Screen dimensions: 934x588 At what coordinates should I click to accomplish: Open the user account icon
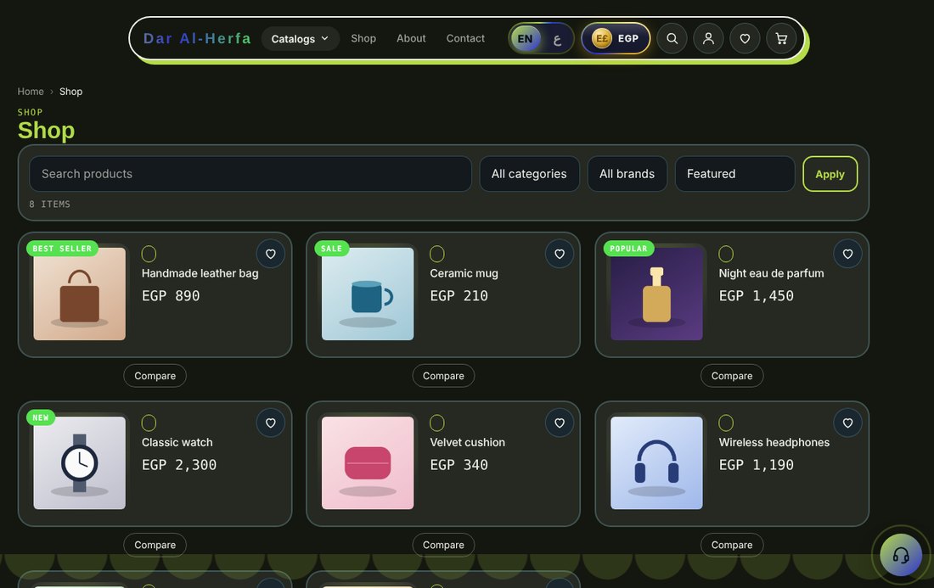point(708,39)
